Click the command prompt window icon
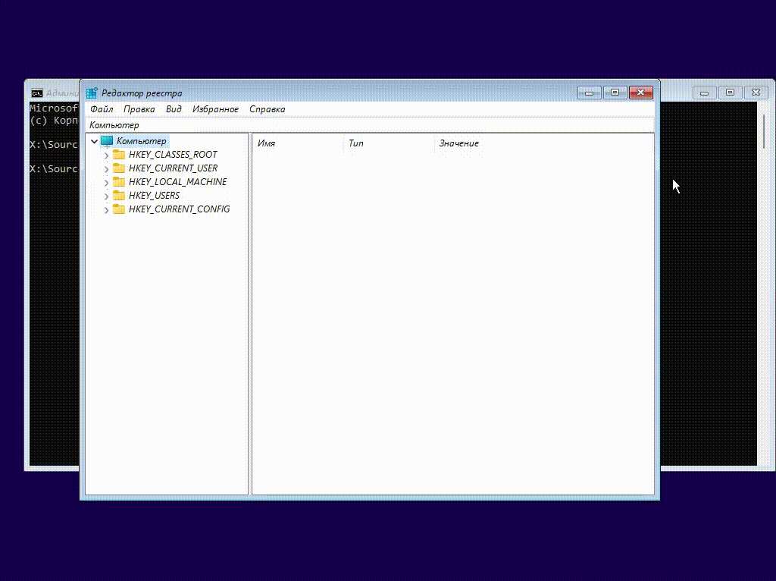This screenshot has width=776, height=581. click(37, 93)
